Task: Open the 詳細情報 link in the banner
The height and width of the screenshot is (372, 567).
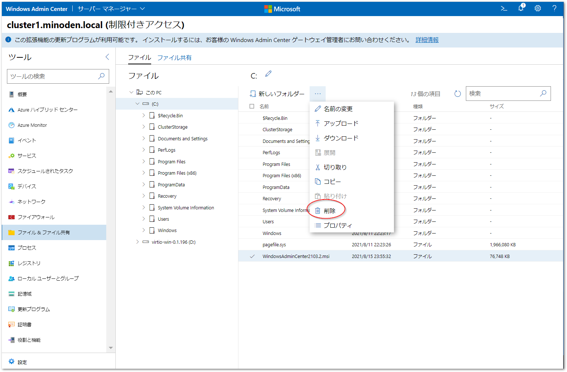Action: click(427, 40)
